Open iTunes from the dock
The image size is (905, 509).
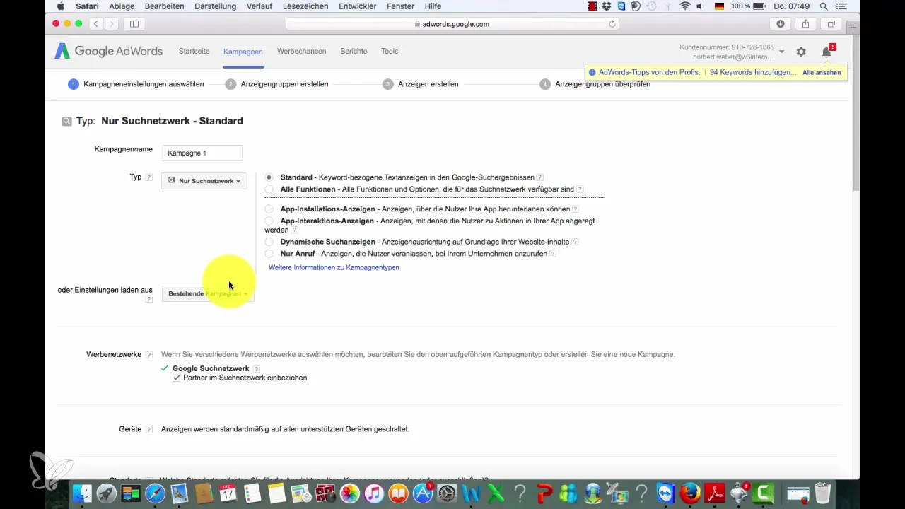(374, 493)
